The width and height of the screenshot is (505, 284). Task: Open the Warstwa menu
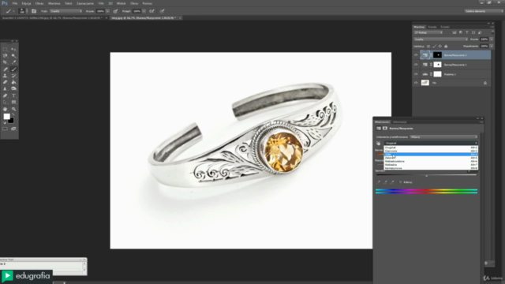tap(54, 3)
